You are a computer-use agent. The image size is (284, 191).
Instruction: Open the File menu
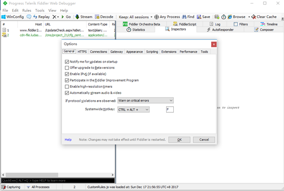point(5,10)
